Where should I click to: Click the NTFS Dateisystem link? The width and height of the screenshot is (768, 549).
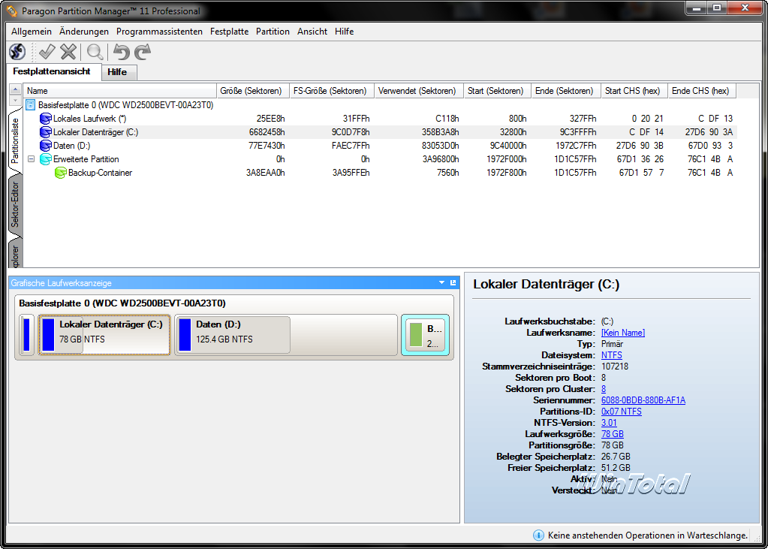click(x=612, y=355)
